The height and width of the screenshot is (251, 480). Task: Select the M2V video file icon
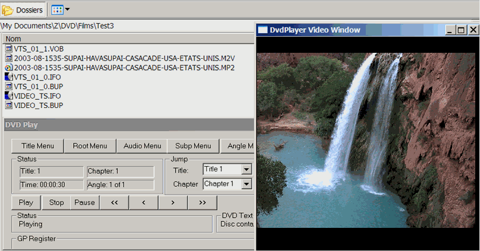9,58
